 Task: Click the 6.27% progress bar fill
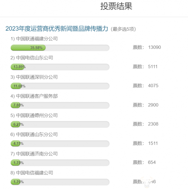coord(15,124)
